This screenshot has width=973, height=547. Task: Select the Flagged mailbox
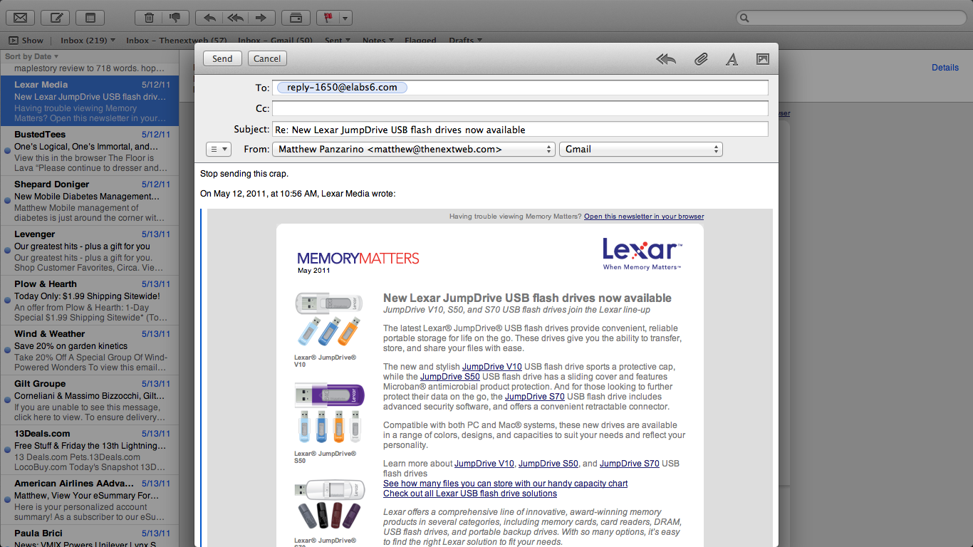tap(421, 41)
